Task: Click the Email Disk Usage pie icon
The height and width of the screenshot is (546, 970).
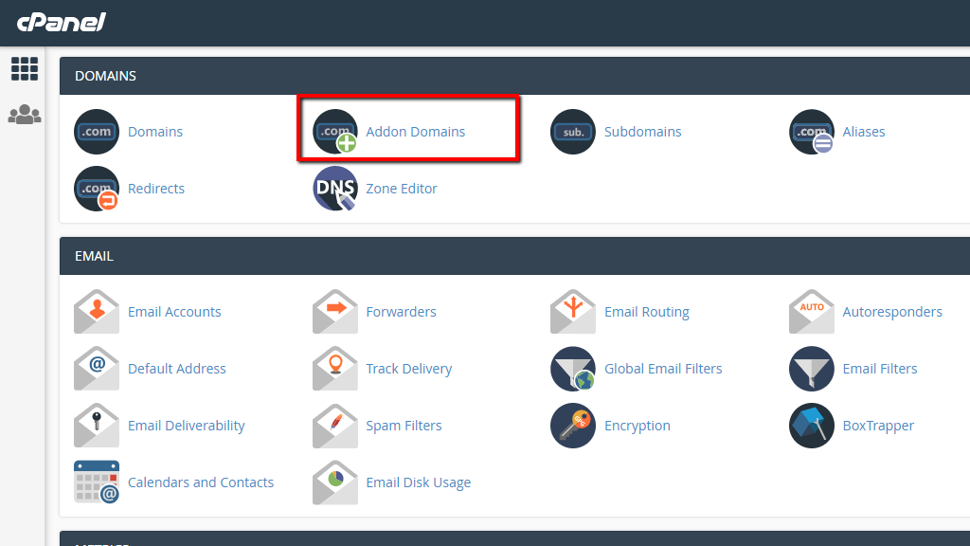Action: point(335,482)
